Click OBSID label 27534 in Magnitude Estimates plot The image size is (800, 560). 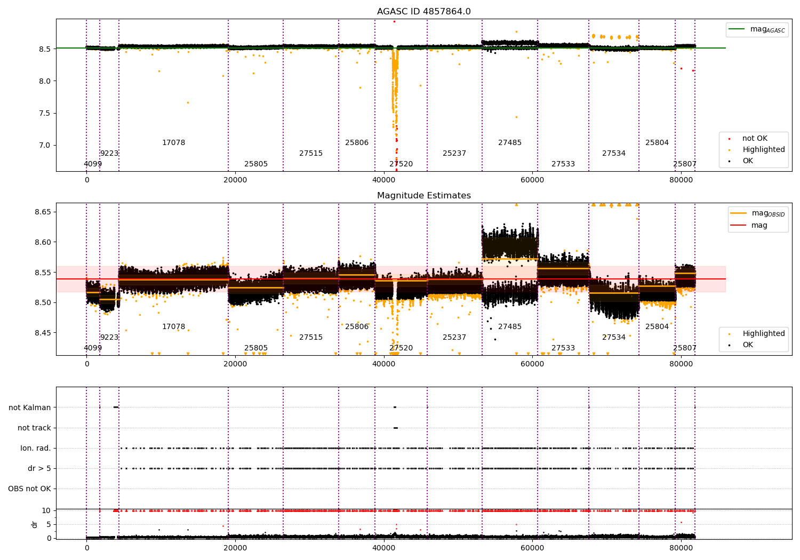[614, 338]
